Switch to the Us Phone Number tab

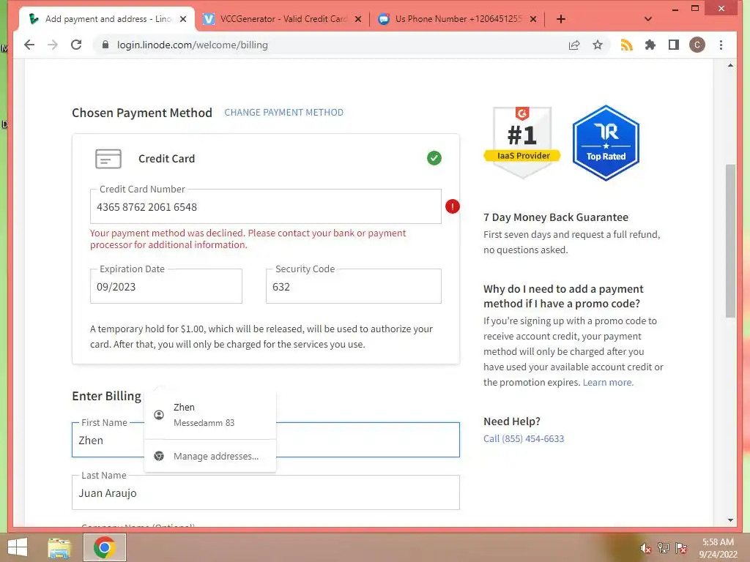tap(458, 19)
